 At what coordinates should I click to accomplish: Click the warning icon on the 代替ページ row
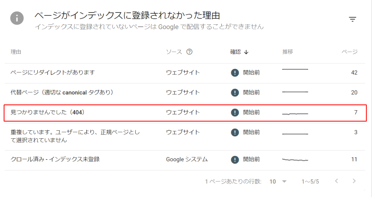click(x=235, y=92)
